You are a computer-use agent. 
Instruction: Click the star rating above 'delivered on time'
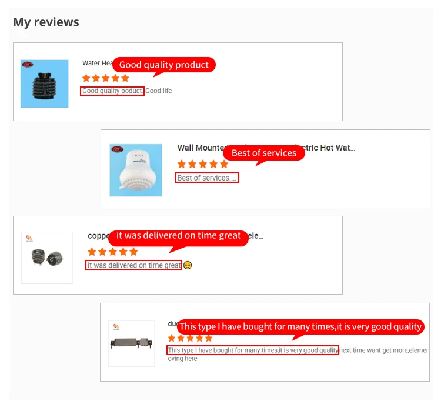[x=112, y=252]
